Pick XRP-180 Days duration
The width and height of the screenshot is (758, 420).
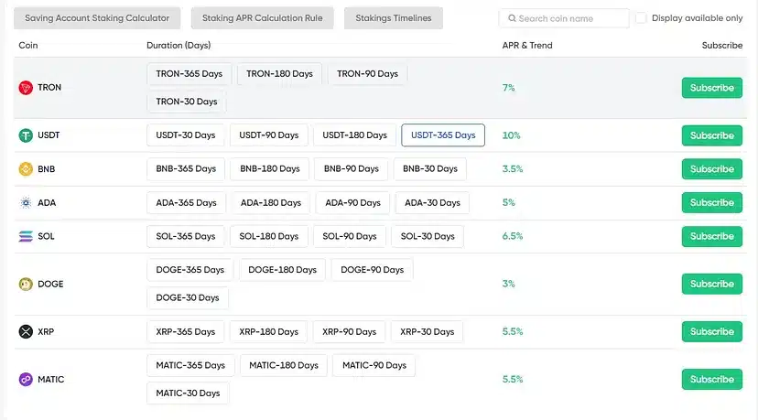pos(269,332)
